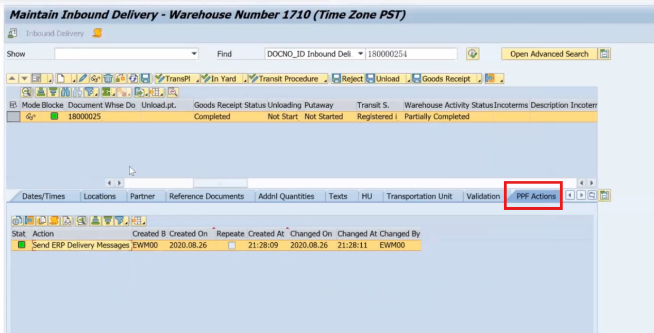Toggle the Repeate checkbox in action row
654x333 pixels.
point(232,245)
